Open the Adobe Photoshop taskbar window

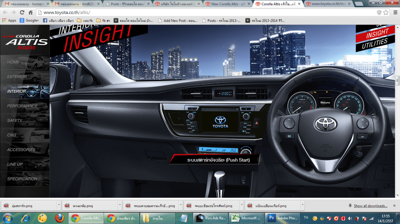[283, 218]
